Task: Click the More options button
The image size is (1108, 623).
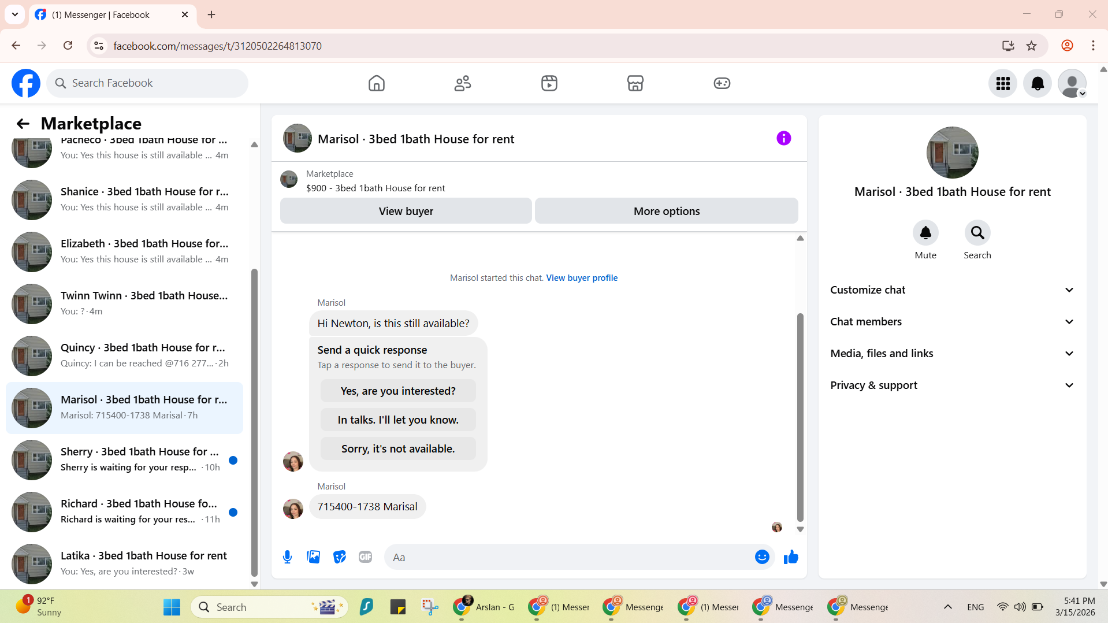Action: click(x=667, y=211)
